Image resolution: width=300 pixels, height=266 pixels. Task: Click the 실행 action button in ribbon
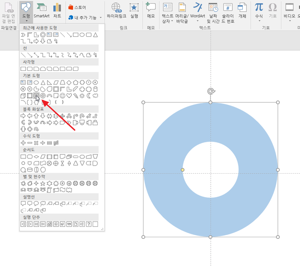(x=134, y=11)
